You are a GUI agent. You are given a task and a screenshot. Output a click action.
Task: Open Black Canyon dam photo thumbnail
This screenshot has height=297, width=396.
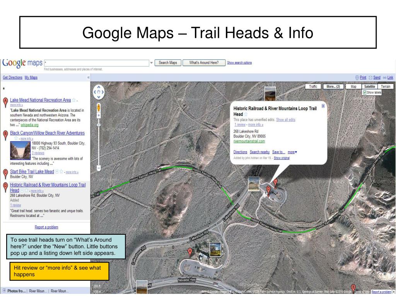coord(20,150)
